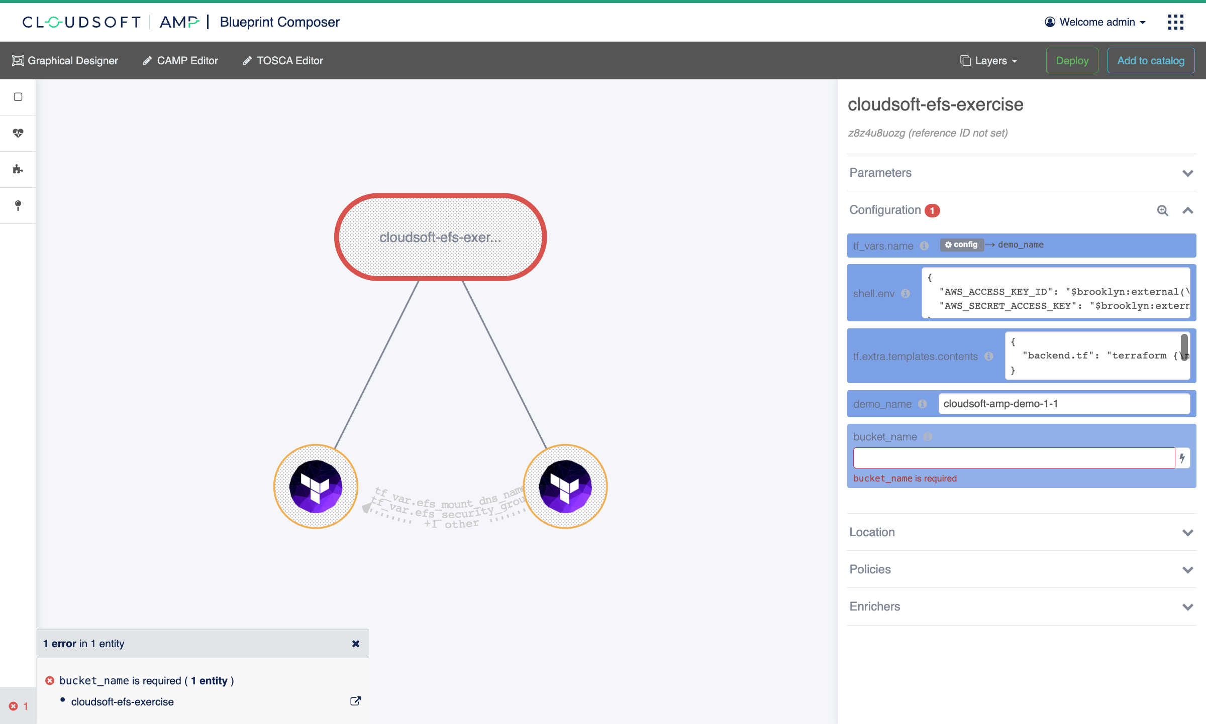1206x724 pixels.
Task: Open cloudsoft-efs-exercise entity via external link icon
Action: point(355,701)
